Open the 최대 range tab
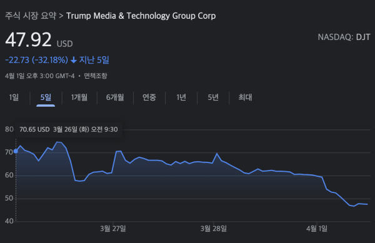 [245, 97]
